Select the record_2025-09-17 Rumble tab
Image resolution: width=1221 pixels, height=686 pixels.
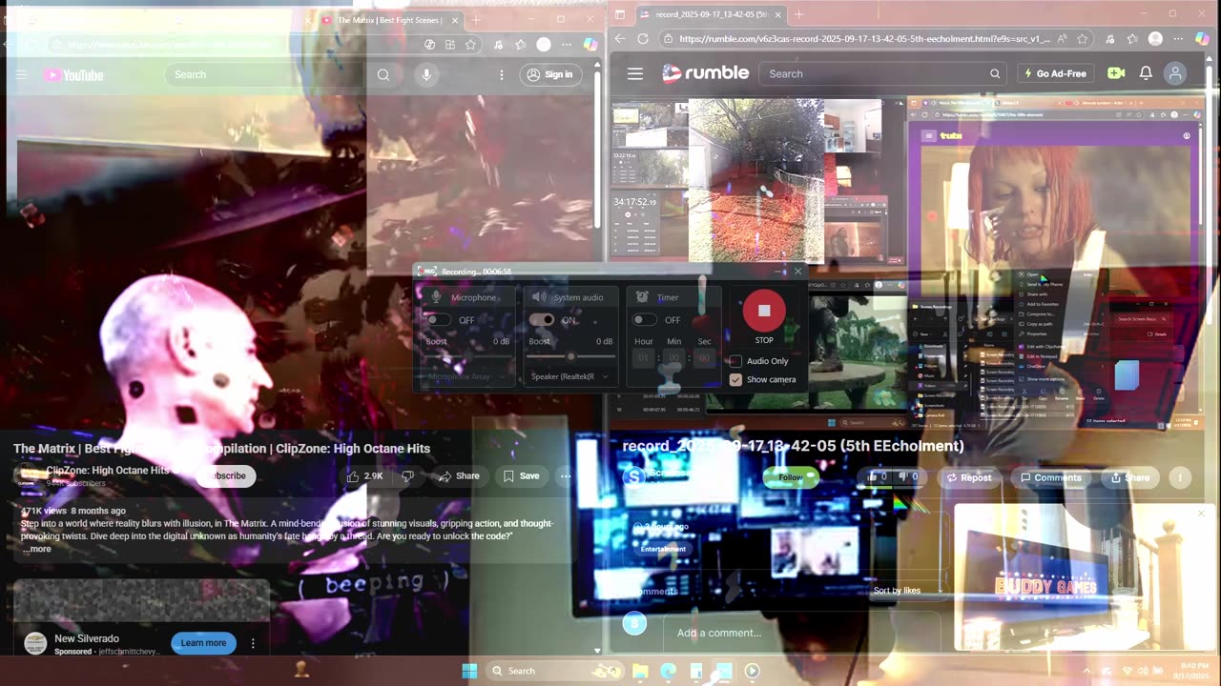click(711, 15)
